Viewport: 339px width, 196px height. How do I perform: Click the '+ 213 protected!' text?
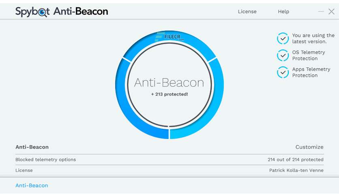tap(169, 94)
